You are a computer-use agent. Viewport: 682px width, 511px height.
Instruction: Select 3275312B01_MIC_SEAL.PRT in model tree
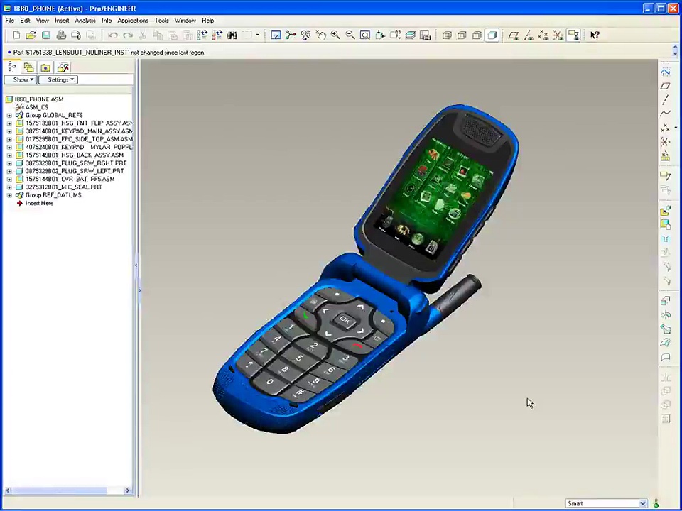coord(63,187)
